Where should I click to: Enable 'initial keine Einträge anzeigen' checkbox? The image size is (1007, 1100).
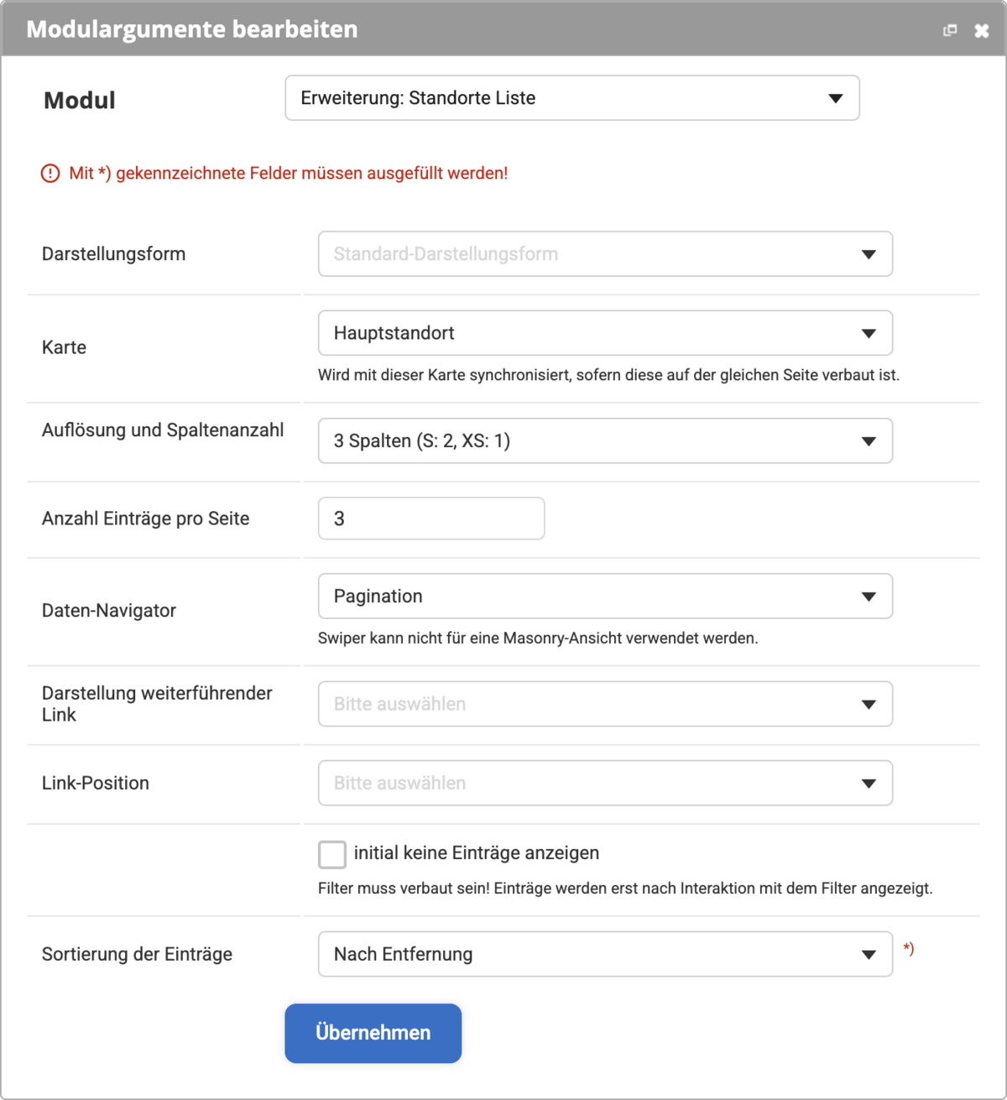332,854
